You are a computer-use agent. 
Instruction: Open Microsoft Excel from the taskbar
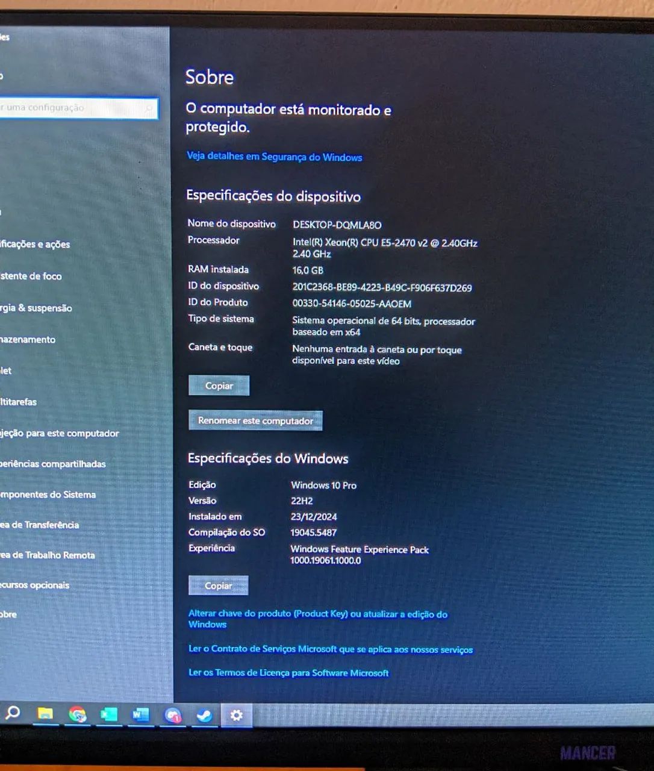click(x=108, y=716)
